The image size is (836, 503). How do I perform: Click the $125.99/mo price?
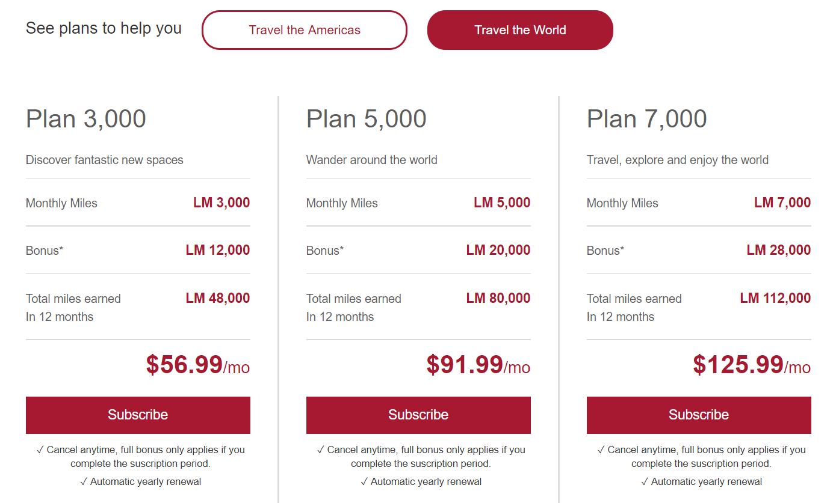751,365
